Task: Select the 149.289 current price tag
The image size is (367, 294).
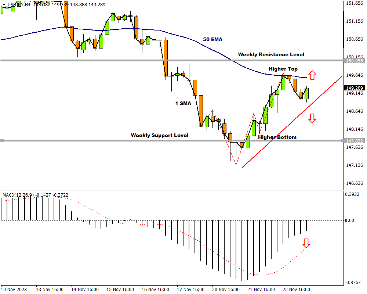Action: click(x=354, y=88)
